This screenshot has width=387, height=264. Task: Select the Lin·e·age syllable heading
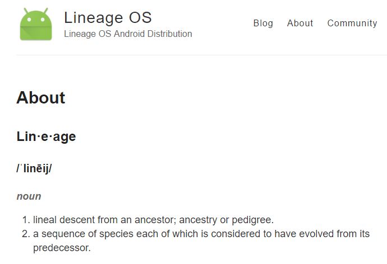point(46,136)
